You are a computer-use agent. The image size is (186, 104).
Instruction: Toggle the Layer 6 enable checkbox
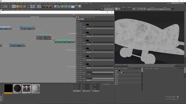click(x=87, y=39)
